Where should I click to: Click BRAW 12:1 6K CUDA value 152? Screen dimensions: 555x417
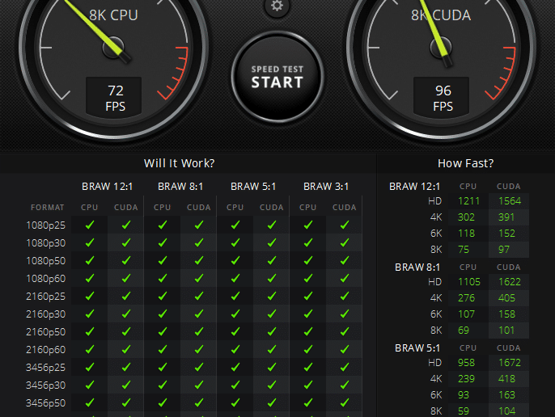506,234
